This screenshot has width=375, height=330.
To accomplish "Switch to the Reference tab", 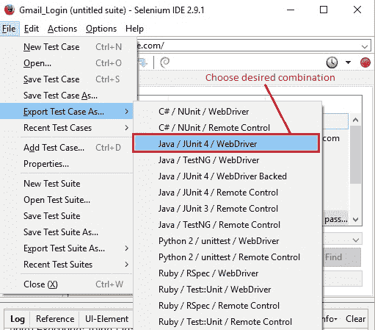I will click(55, 319).
